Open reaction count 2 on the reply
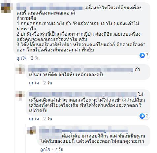This screenshot has width=157, height=153. pyautogui.click(x=147, y=116)
